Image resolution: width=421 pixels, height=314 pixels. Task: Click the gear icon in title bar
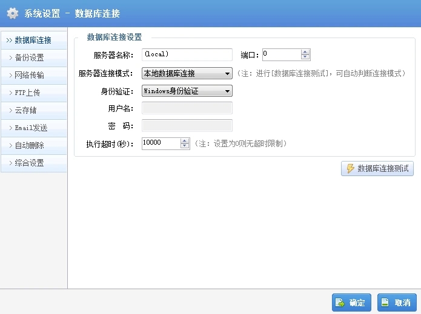(x=12, y=13)
